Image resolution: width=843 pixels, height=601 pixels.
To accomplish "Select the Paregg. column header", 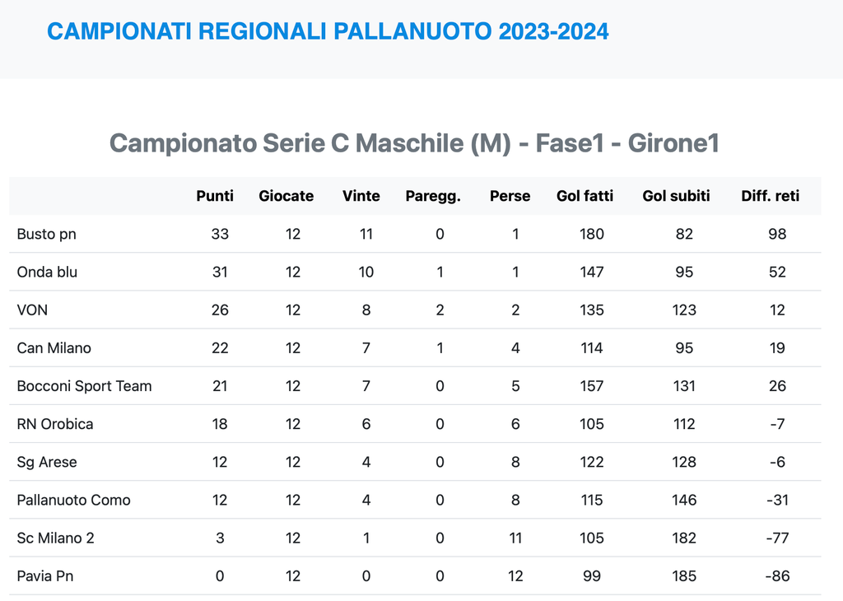I will point(433,196).
